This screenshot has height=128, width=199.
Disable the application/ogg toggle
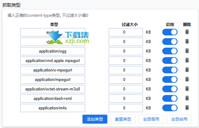(170, 51)
